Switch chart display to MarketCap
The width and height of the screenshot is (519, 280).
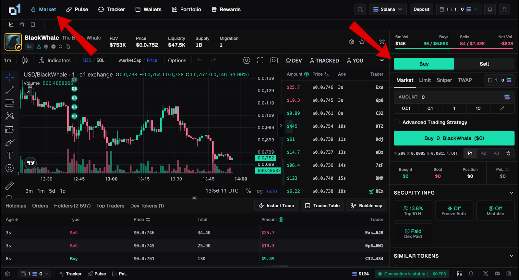pos(130,60)
